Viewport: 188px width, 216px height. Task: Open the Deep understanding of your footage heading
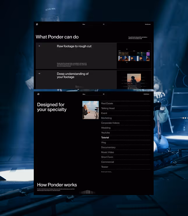tap(73, 75)
